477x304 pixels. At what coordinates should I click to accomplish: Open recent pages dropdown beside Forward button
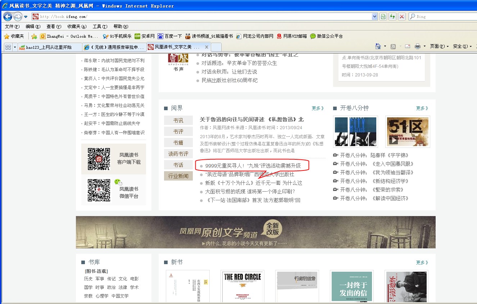(x=26, y=17)
